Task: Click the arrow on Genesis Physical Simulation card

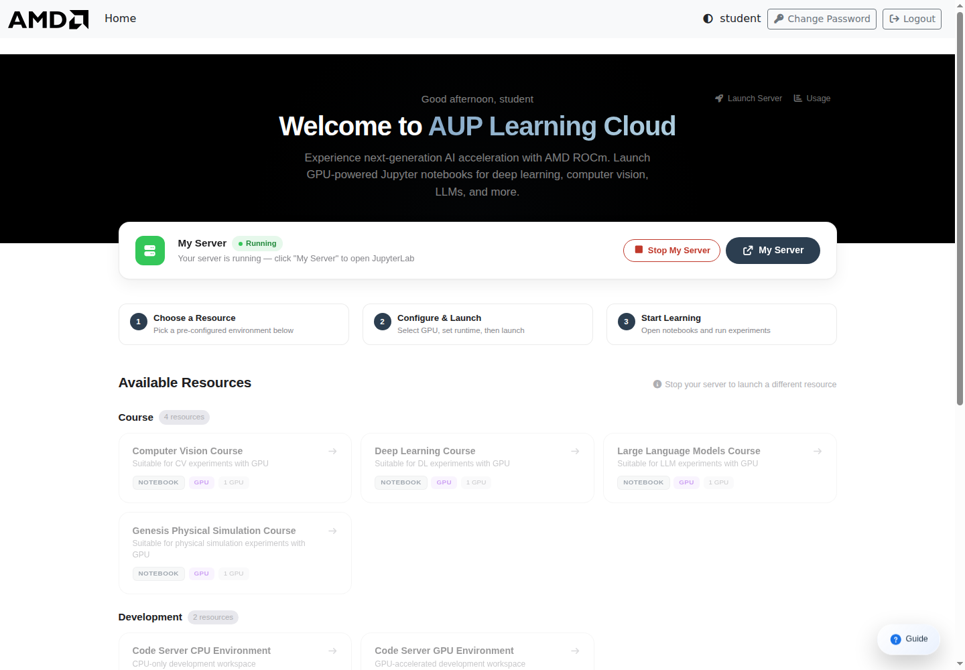Action: 332,531
